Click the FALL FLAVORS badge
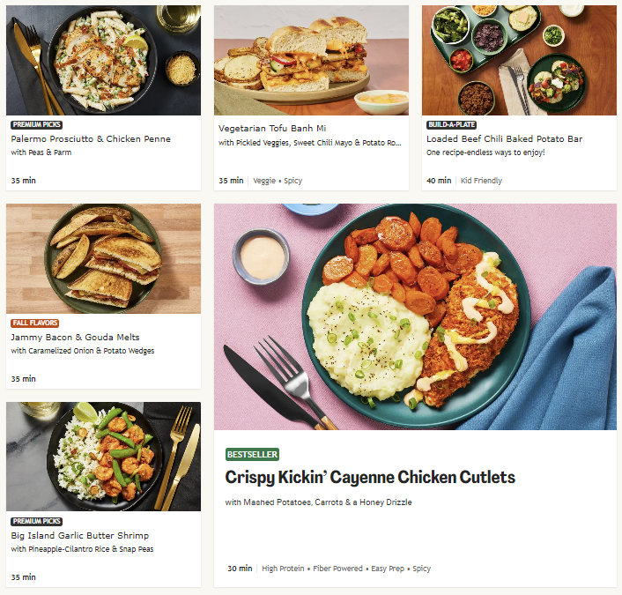 coord(35,324)
